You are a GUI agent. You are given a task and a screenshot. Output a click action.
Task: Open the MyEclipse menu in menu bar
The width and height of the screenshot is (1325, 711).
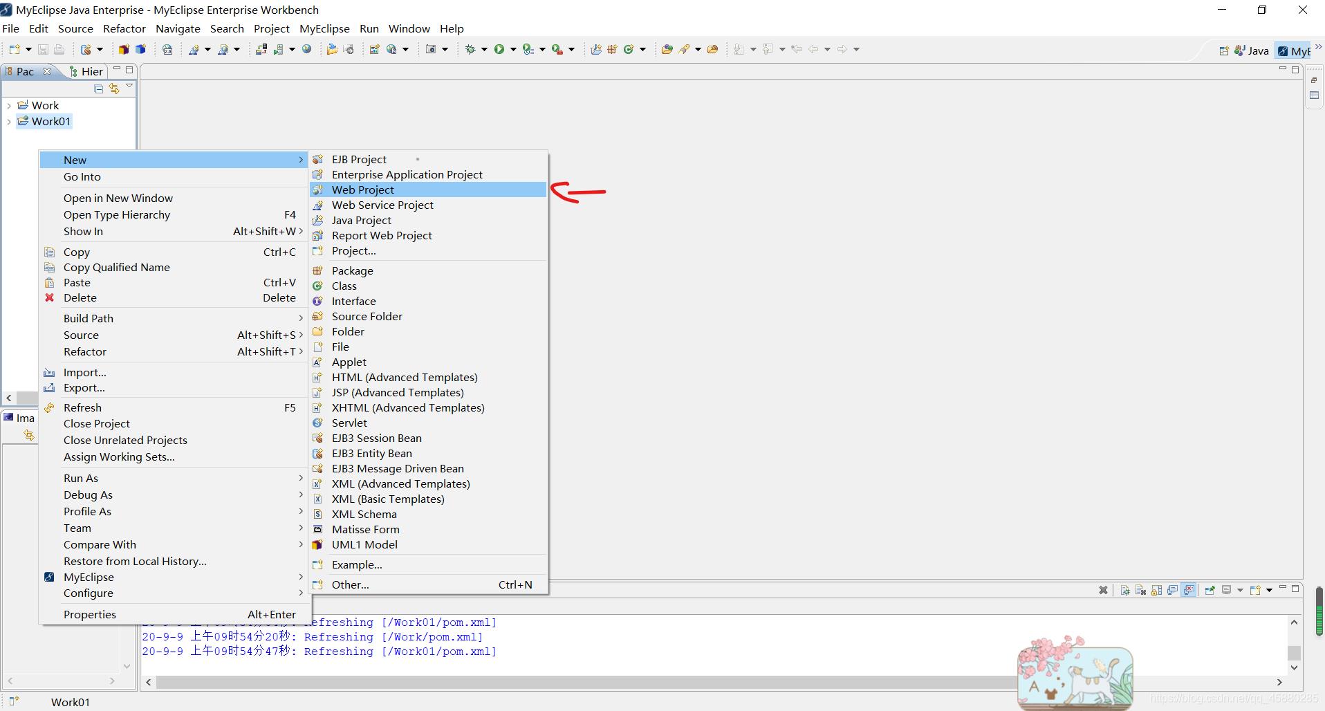coord(324,28)
